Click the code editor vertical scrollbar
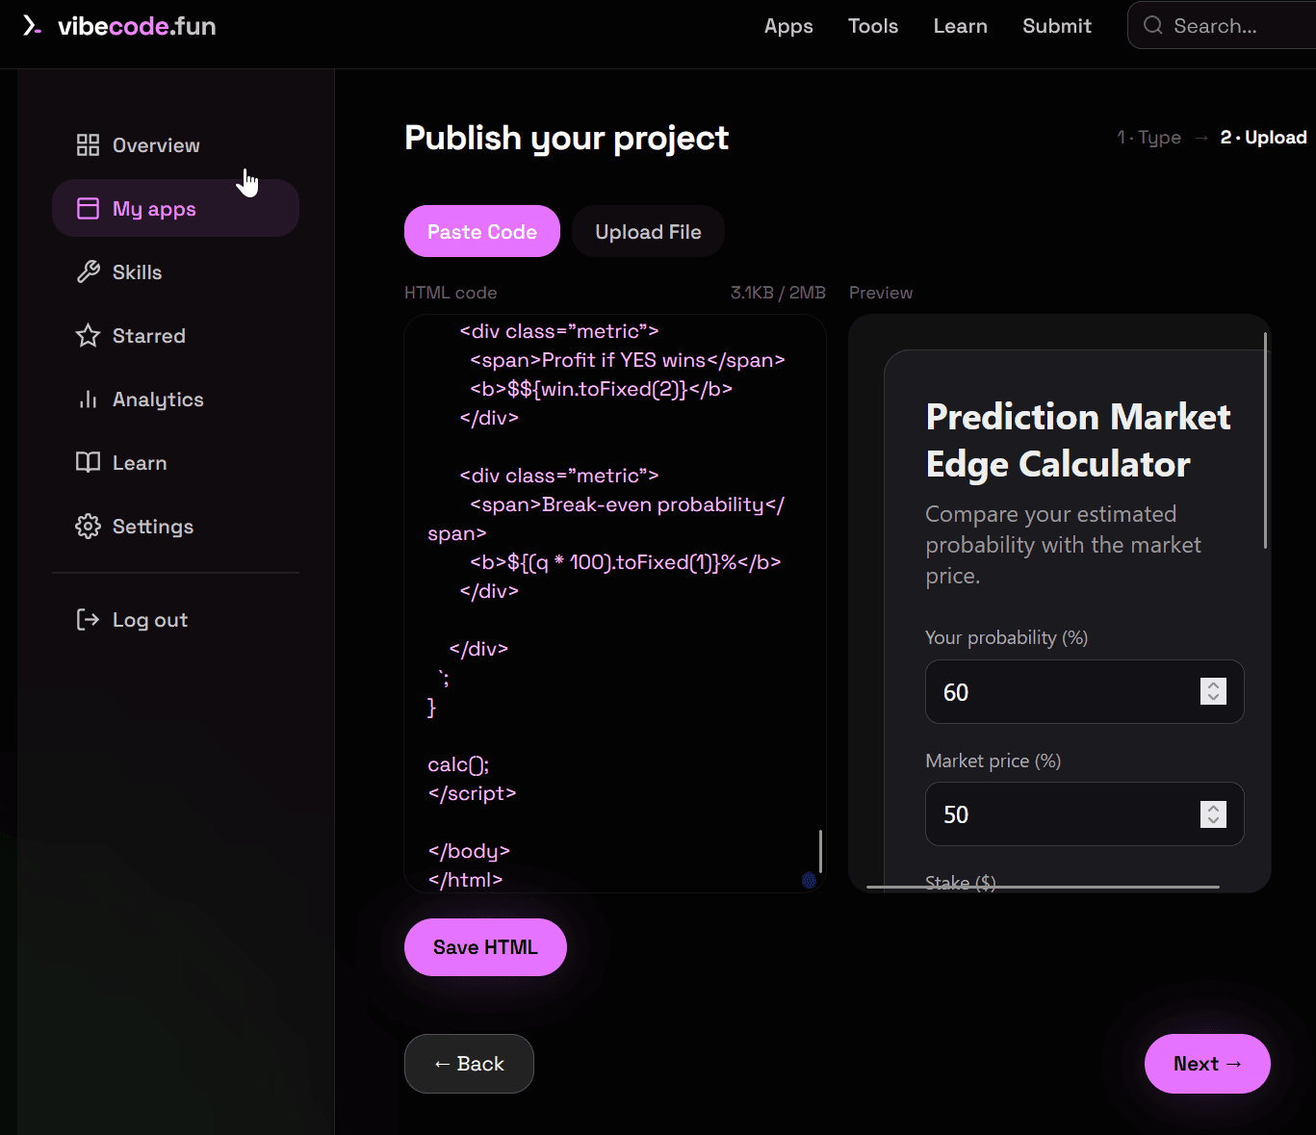The image size is (1316, 1135). 820,851
